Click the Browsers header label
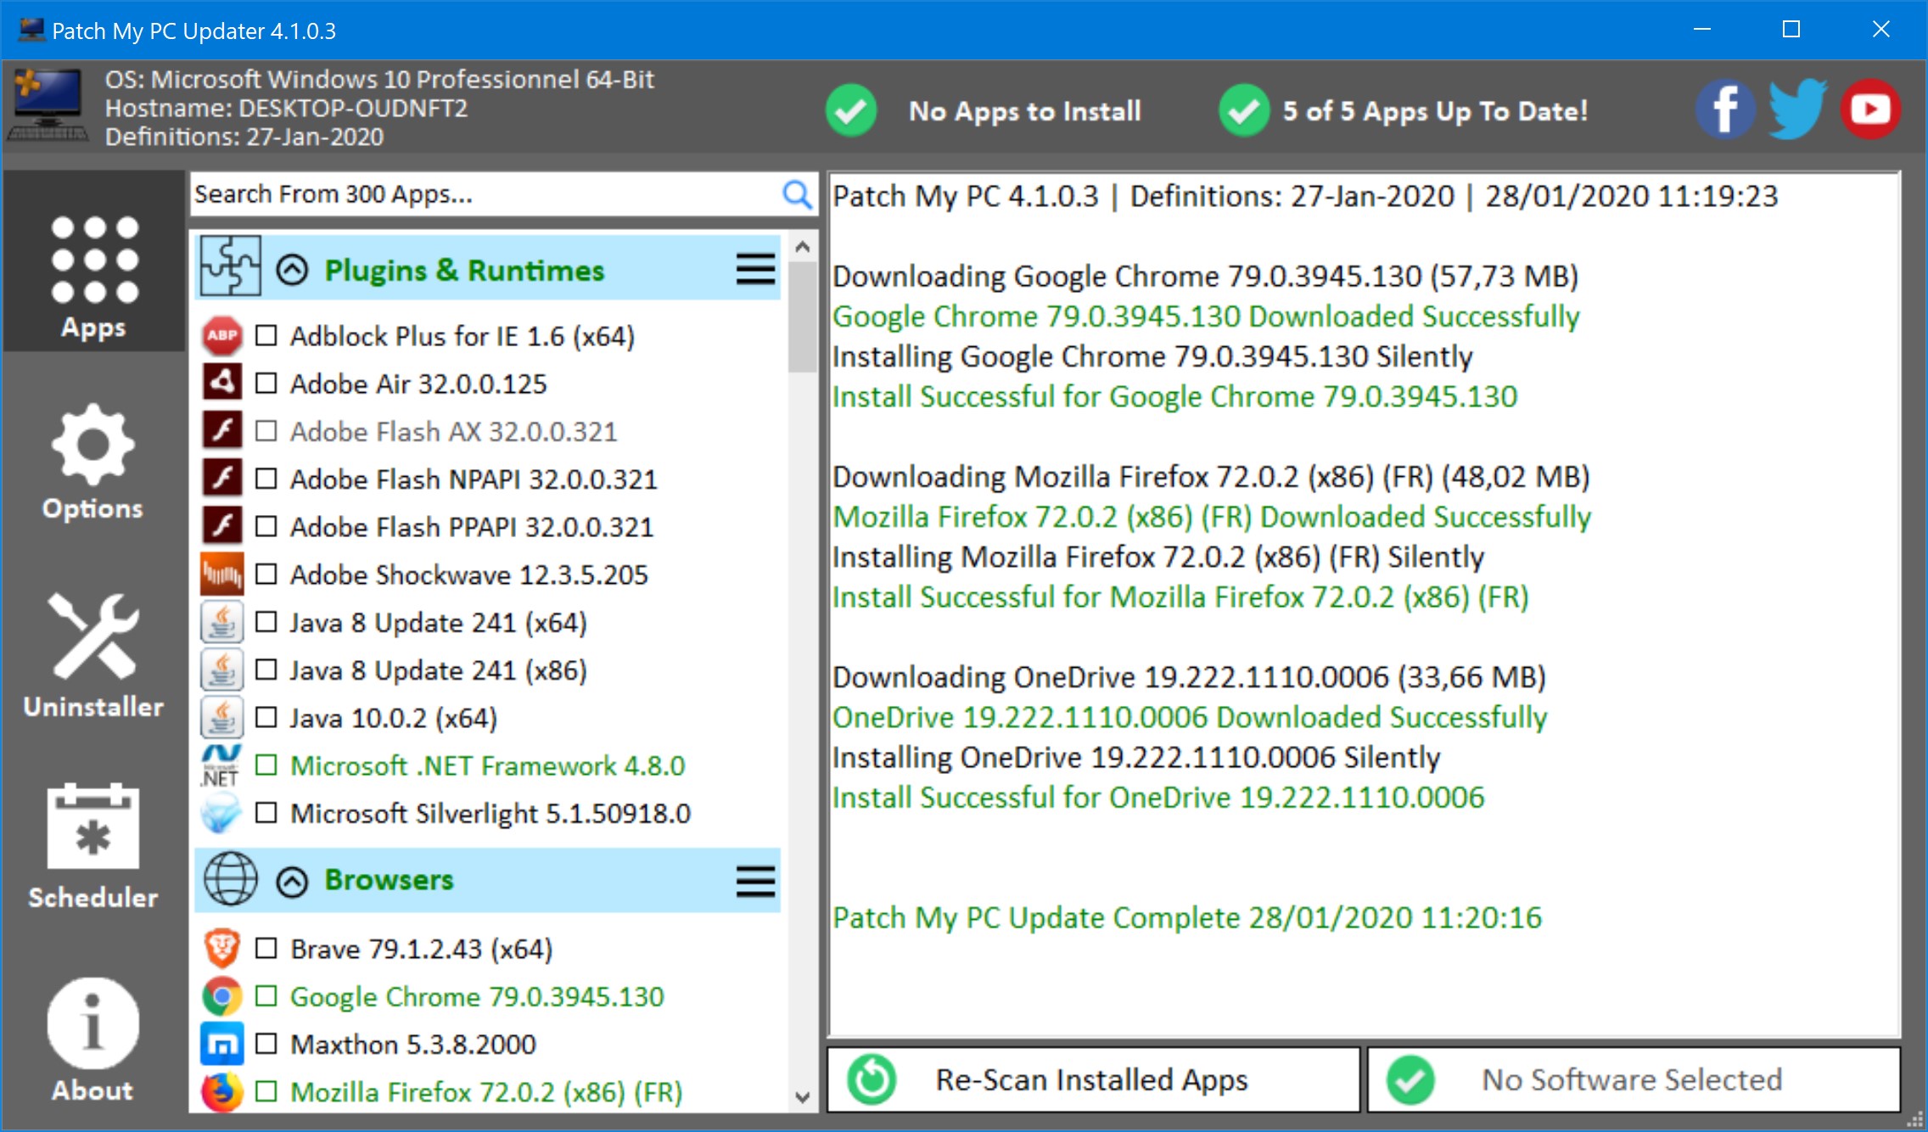This screenshot has width=1928, height=1132. (x=390, y=880)
